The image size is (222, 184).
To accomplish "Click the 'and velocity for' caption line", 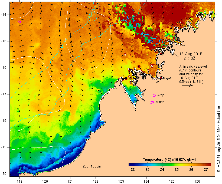I will [191, 74].
